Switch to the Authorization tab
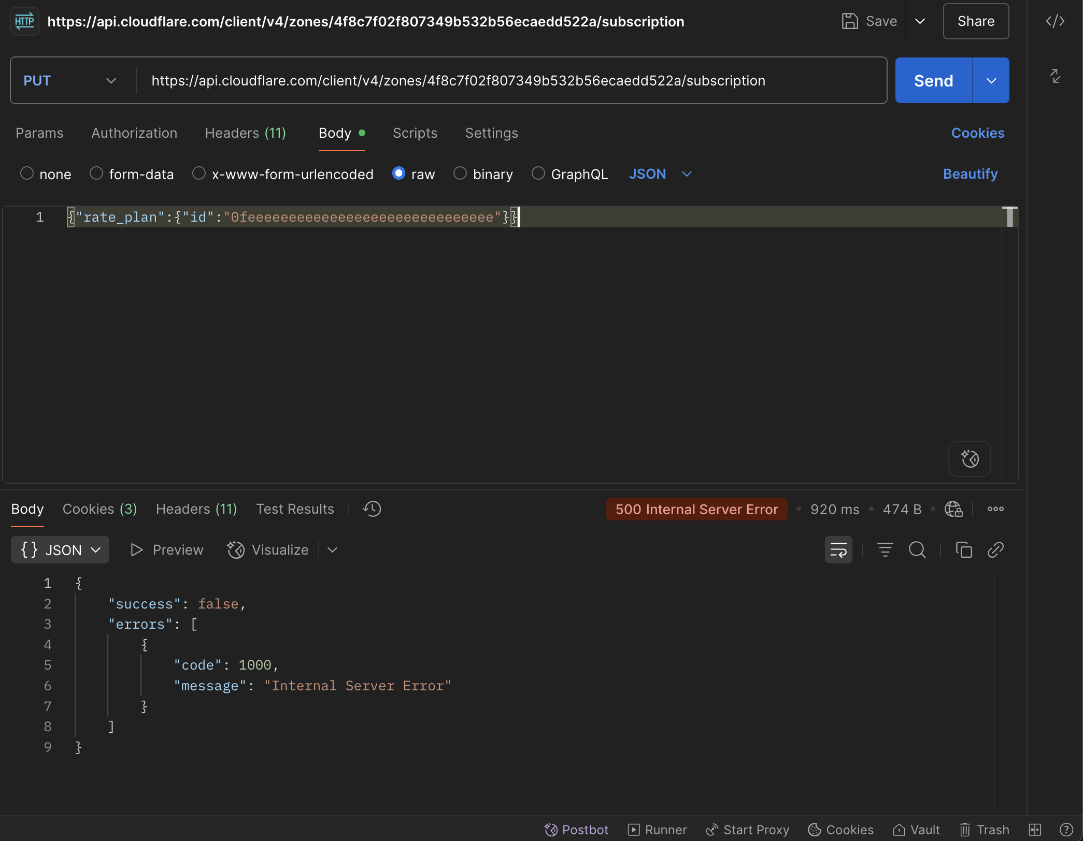 (134, 133)
